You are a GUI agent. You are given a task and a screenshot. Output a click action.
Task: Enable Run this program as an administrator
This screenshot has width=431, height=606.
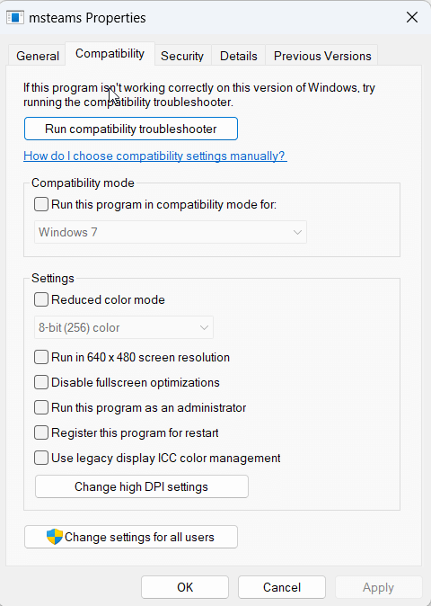pyautogui.click(x=41, y=407)
